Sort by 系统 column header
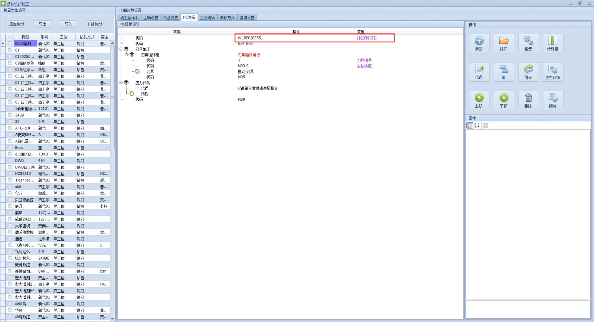 (45, 37)
